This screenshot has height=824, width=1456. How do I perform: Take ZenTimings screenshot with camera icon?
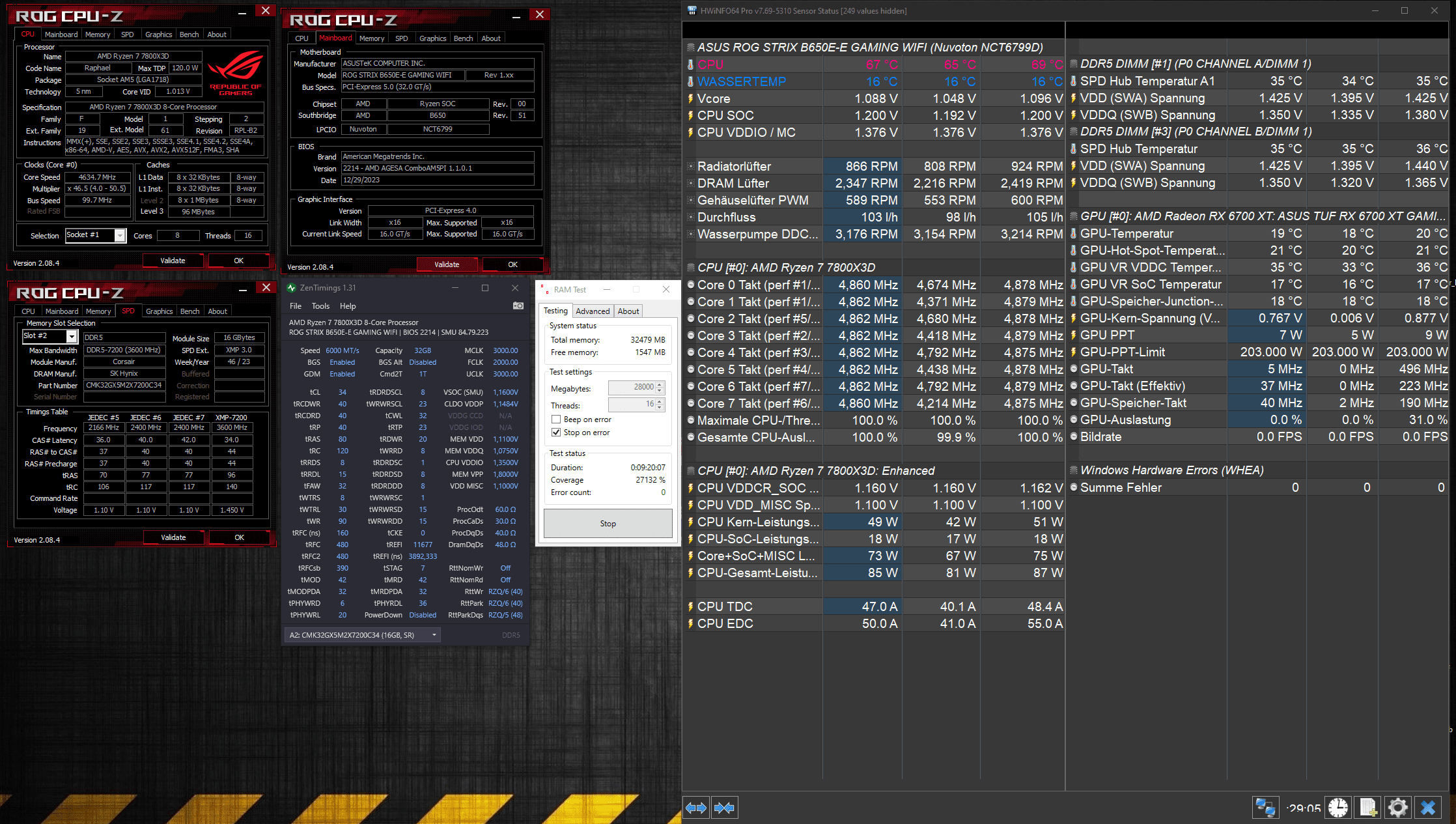tap(518, 305)
